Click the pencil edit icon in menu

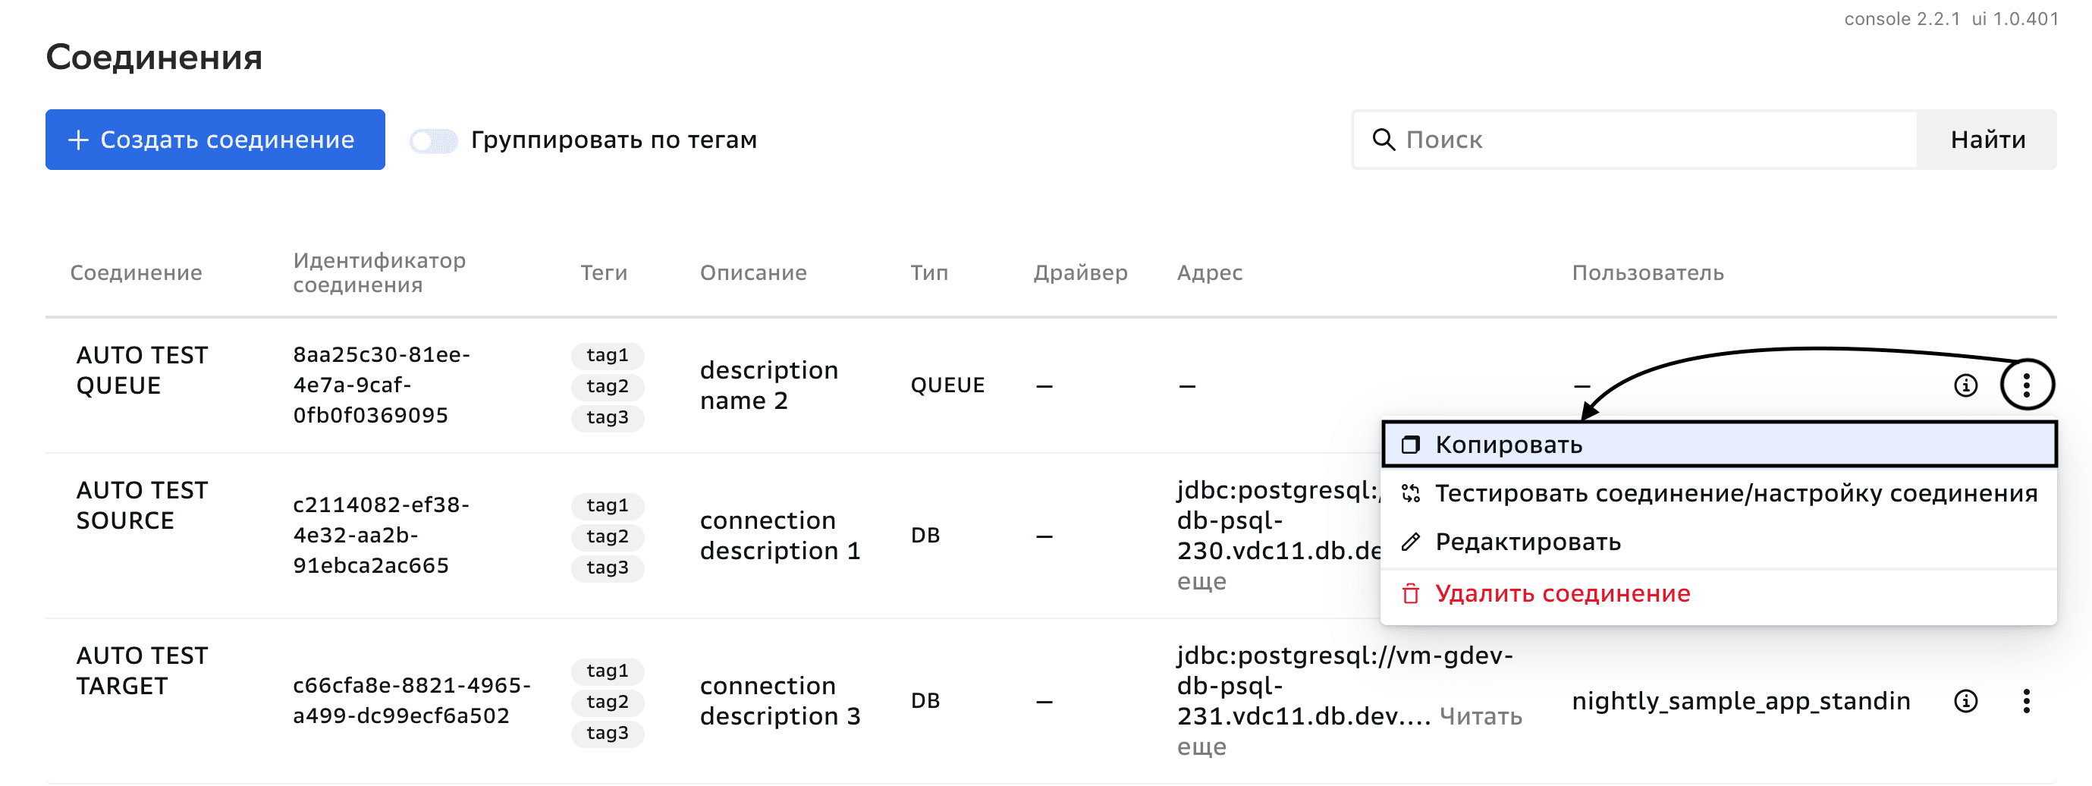tap(1411, 542)
